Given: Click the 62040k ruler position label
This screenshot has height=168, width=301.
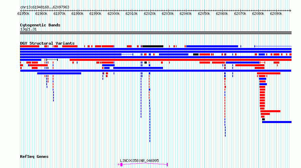Looking at the screenshot, I should click(186, 14).
